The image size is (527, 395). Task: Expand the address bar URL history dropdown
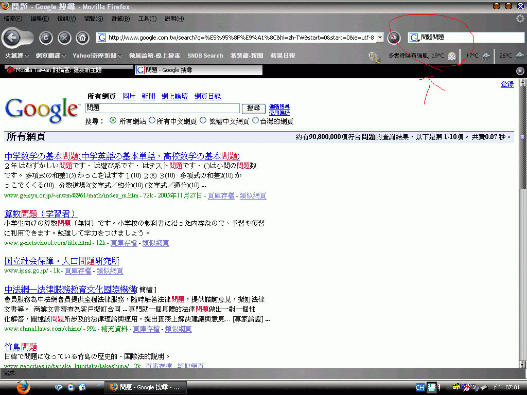tap(380, 38)
